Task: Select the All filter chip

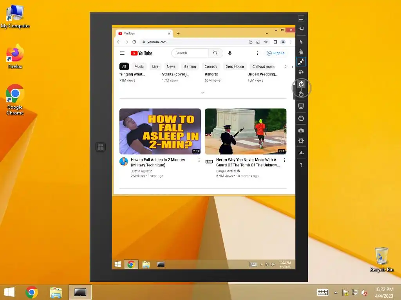Action: (x=124, y=66)
